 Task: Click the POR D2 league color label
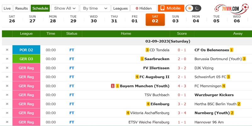pyautogui.click(x=26, y=50)
